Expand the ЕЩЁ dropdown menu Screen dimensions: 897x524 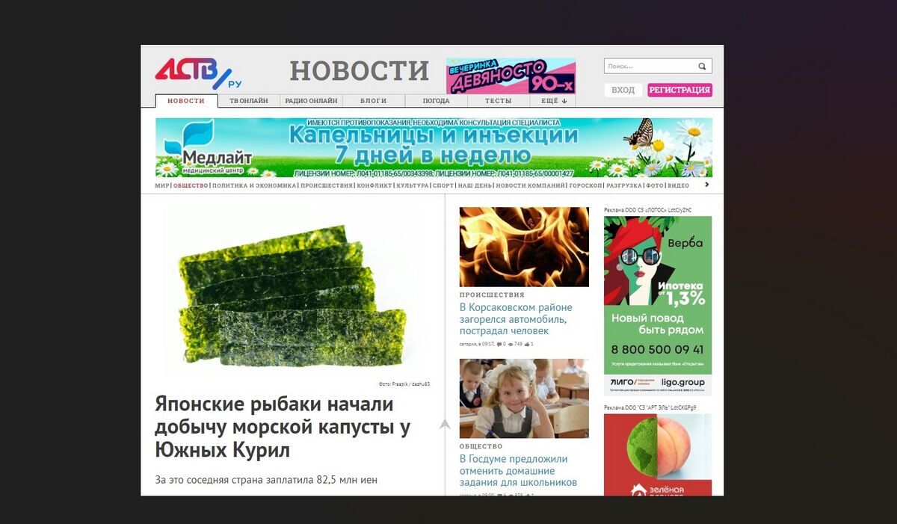(554, 101)
